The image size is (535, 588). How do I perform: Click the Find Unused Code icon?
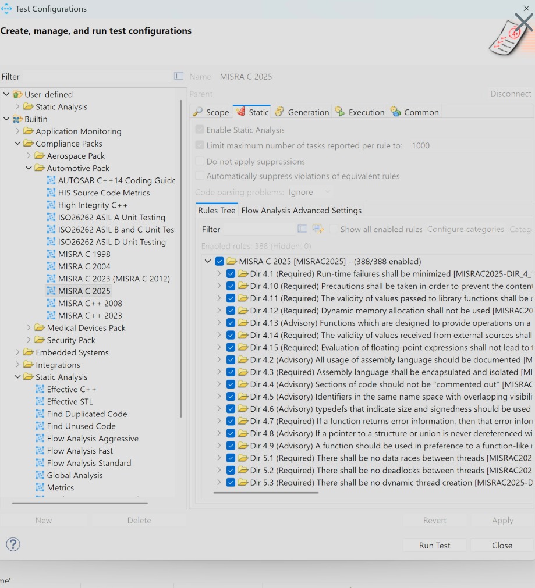(40, 426)
